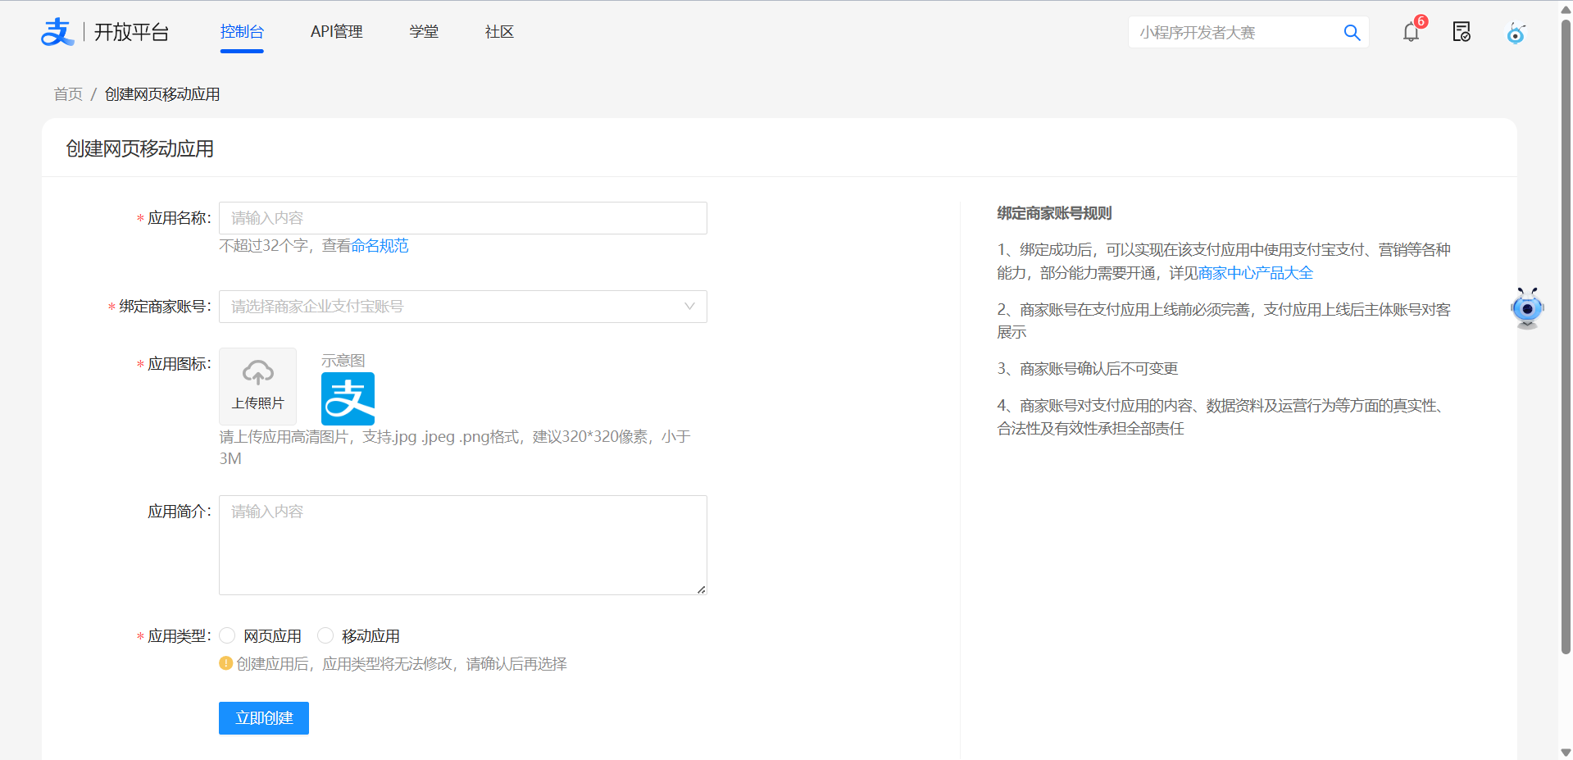Open the 商家中心产品大全 link
1573x760 pixels.
[1253, 273]
